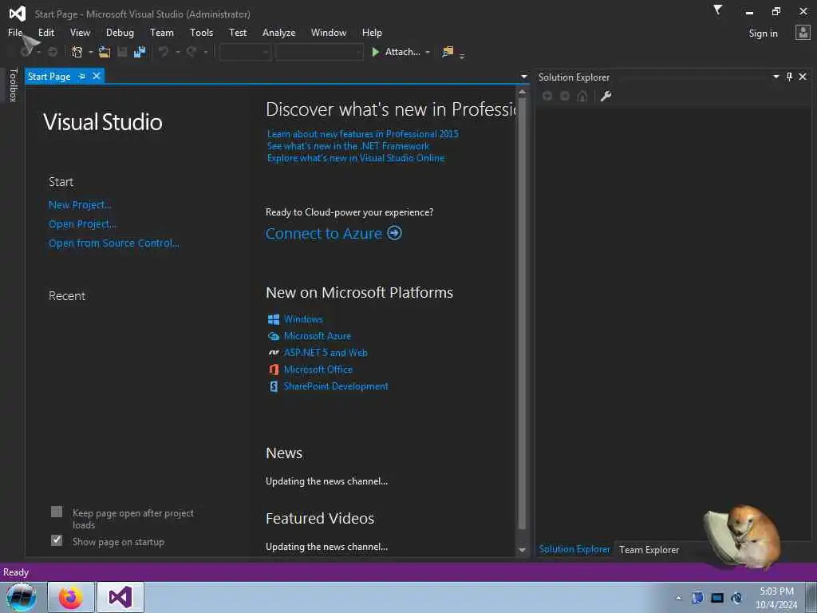The width and height of the screenshot is (817, 613).
Task: Click the Start Page vertical scrollbar thumb
Action: click(x=522, y=313)
